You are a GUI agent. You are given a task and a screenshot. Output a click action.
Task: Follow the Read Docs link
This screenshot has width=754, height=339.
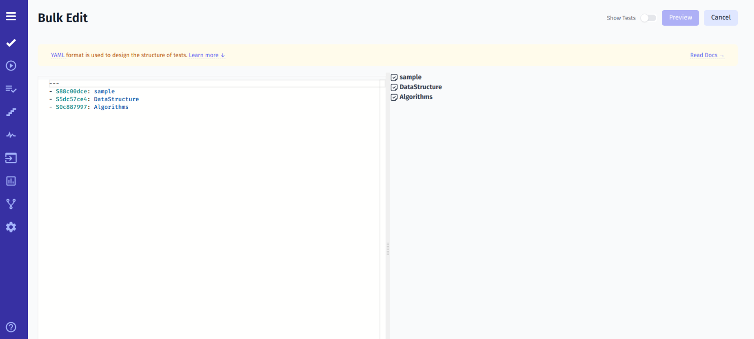tap(707, 55)
